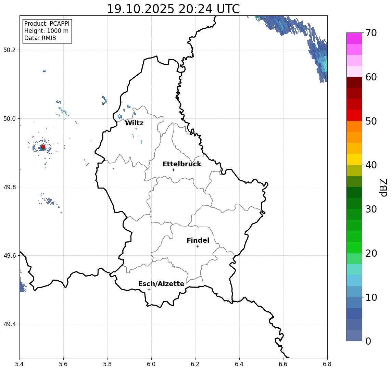The width and height of the screenshot is (392, 371).
Task: Click the Findel station cross marker
Action: (x=198, y=246)
